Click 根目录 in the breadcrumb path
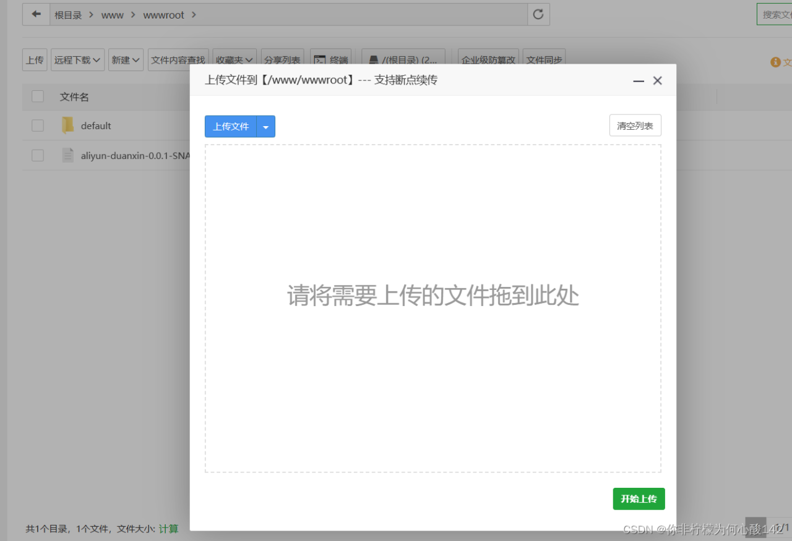Viewport: 792px width, 541px height. click(x=68, y=14)
